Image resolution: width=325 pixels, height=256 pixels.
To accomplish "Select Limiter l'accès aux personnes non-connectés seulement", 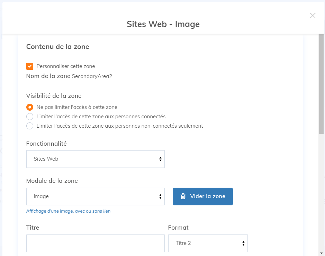I will 30,126.
